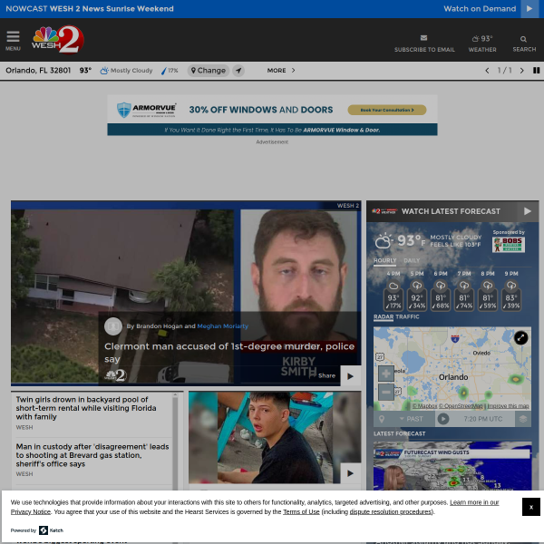Click Mostly Cloudy weather condition icon
The width and height of the screenshot is (544, 544).
[x=103, y=71]
